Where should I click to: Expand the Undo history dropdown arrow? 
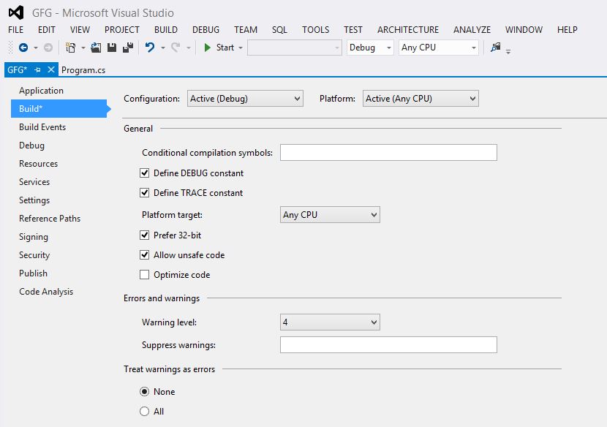coord(163,48)
